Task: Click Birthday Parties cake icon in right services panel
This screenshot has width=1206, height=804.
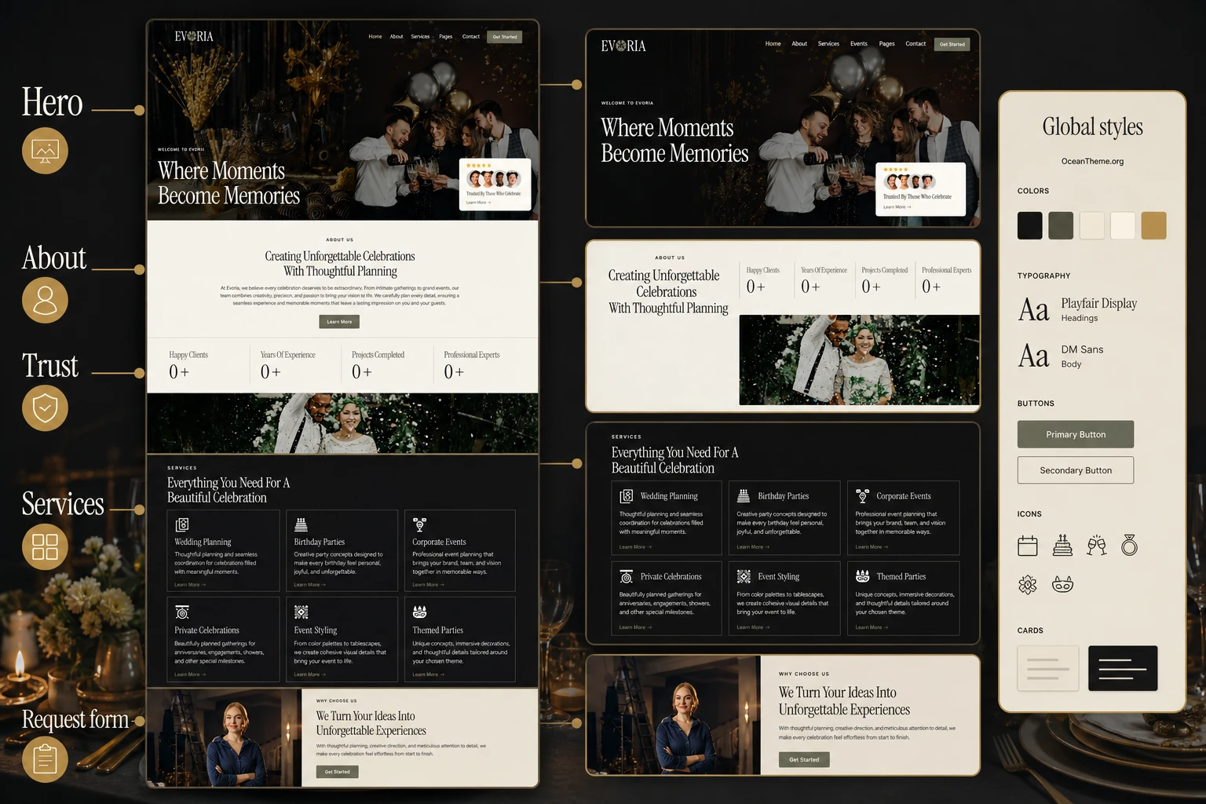Action: pos(744,496)
